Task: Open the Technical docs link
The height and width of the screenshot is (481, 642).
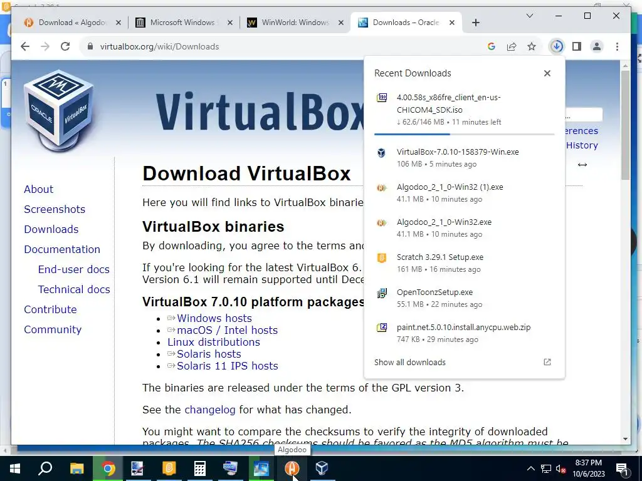Action: pyautogui.click(x=74, y=289)
